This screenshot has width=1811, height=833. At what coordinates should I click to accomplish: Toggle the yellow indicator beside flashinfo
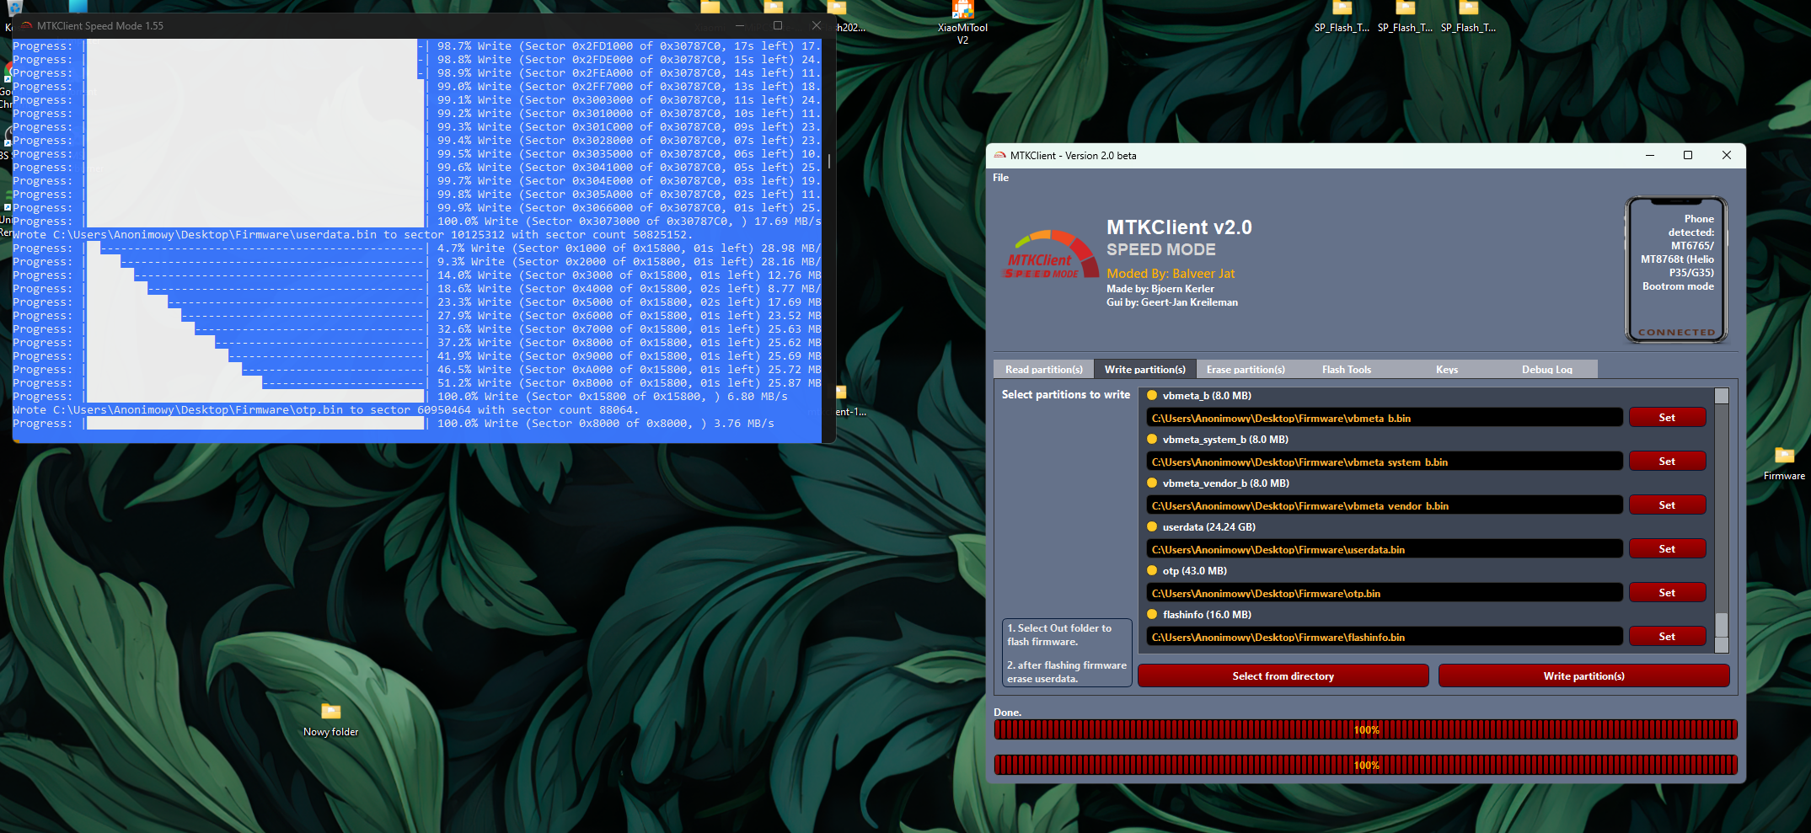[1152, 615]
